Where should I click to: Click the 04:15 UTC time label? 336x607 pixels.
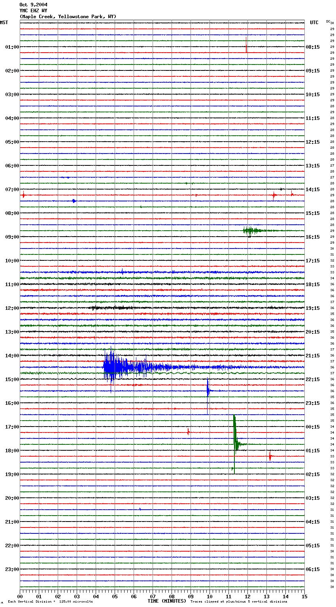313,522
